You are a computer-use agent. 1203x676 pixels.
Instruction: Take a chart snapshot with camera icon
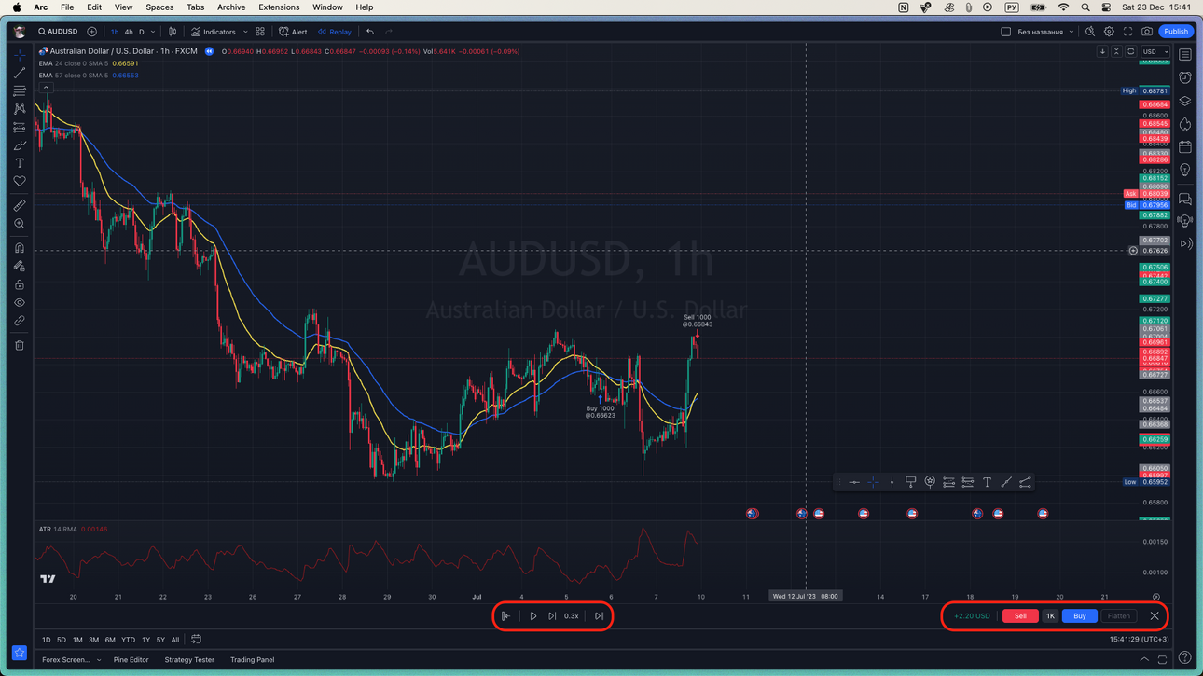click(x=1147, y=32)
